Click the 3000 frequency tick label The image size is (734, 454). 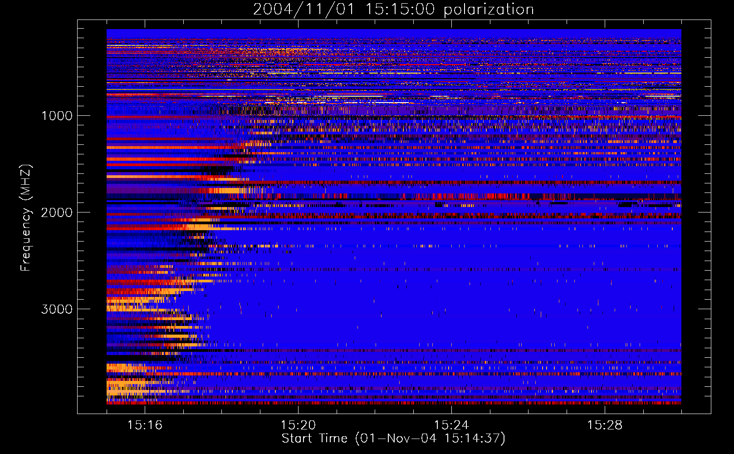coord(57,309)
